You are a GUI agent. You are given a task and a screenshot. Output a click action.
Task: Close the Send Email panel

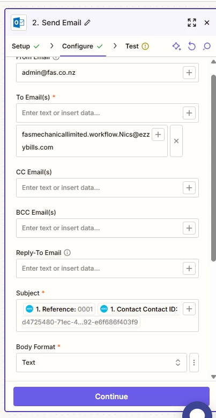pos(207,23)
